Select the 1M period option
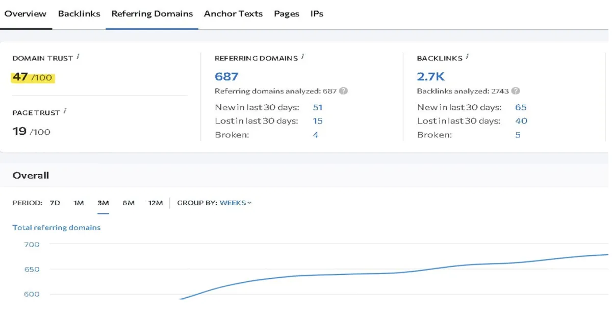Screen dimensions: 612x313 click(79, 203)
